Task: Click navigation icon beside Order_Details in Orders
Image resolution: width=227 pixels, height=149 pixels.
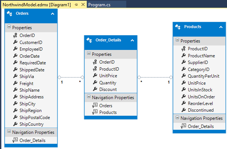Action: 15,140
